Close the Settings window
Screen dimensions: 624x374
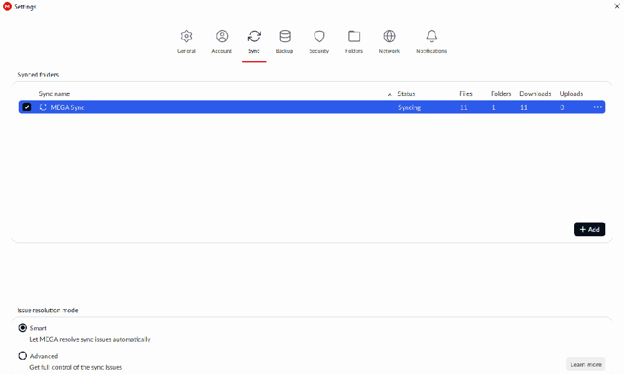[x=616, y=6]
